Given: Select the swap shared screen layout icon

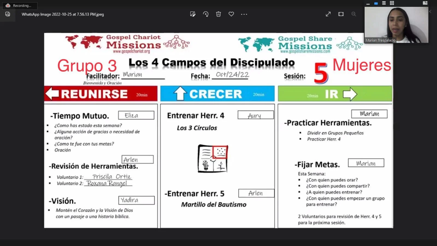Looking at the screenshot, I should coord(425,3).
